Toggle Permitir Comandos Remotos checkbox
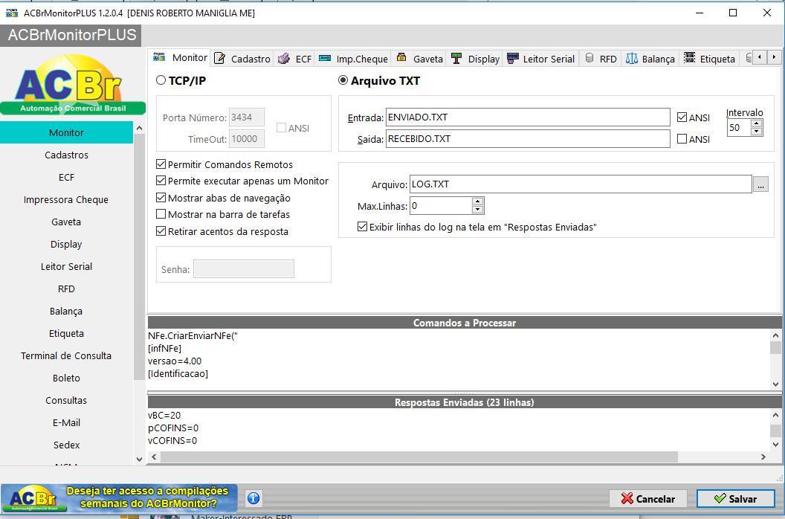Screen dimensions: 785x519 [x=161, y=164]
